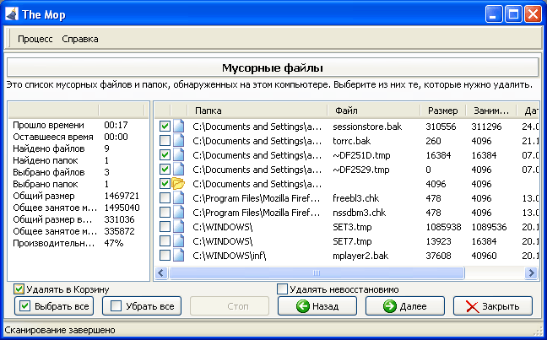Click the file icon for SET7.tmp
This screenshot has width=547, height=340.
click(179, 241)
